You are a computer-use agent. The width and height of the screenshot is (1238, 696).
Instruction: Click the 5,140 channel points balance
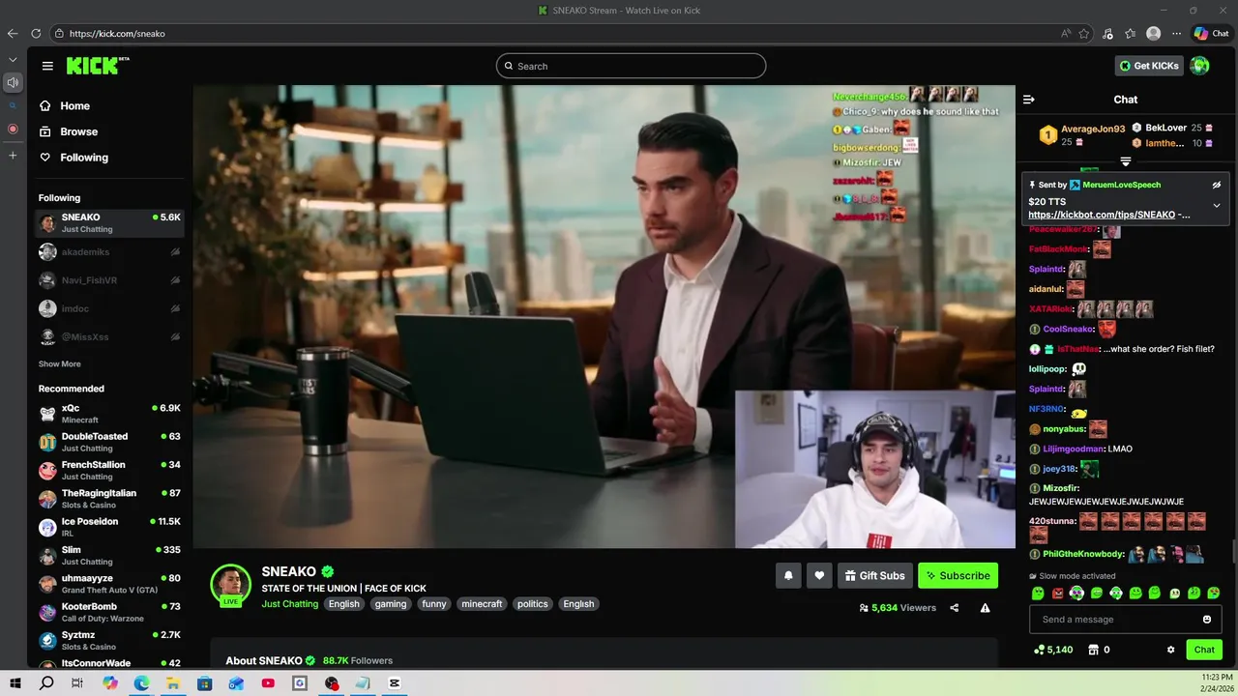pyautogui.click(x=1053, y=650)
